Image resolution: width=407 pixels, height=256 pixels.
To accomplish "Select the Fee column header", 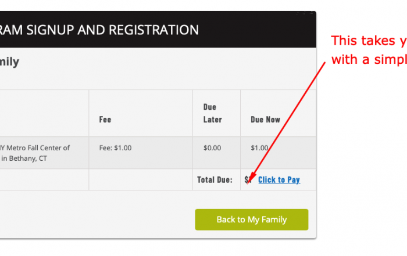I will point(105,120).
